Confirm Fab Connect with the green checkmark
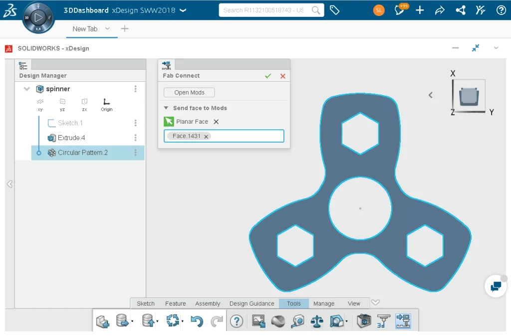 point(268,76)
